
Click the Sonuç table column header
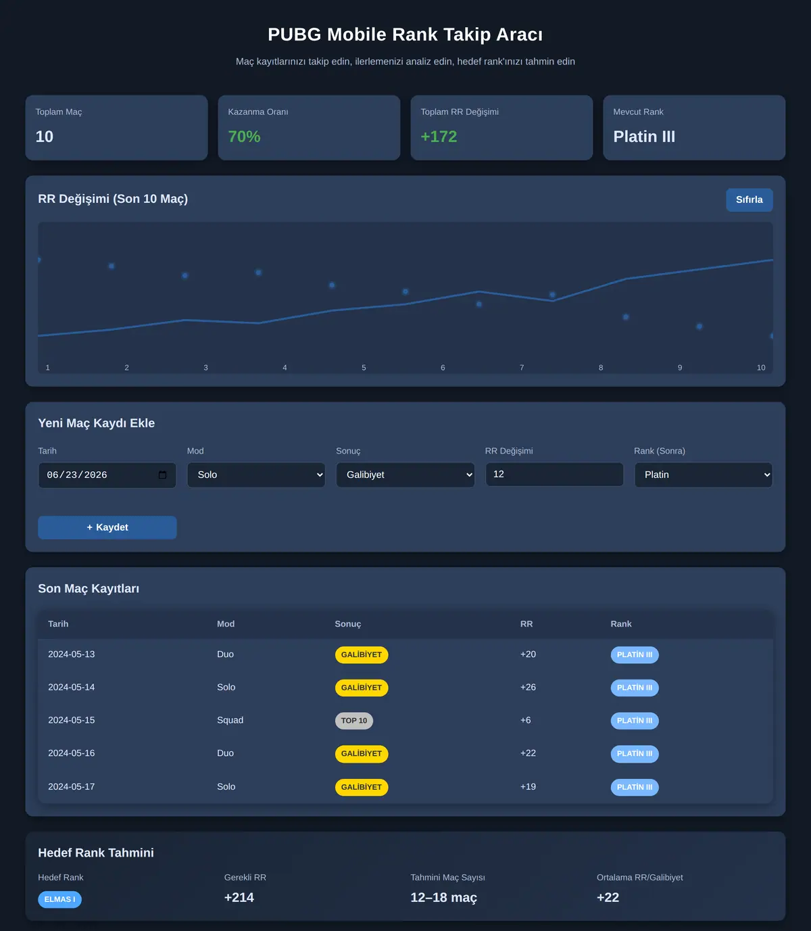(x=348, y=624)
